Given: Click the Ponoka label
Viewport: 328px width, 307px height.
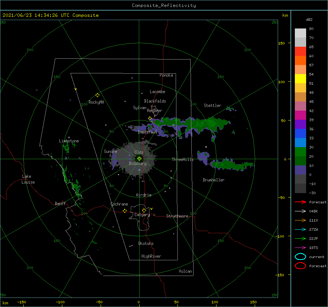Looking at the screenshot, I should point(166,75).
